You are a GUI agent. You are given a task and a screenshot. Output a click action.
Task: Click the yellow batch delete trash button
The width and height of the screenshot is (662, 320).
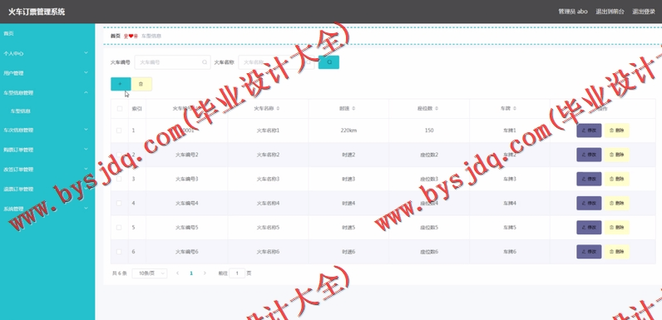coord(141,84)
